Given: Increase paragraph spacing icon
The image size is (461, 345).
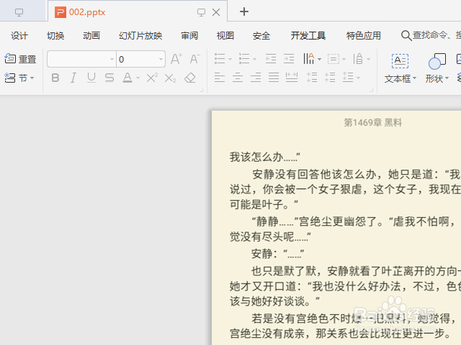Looking at the screenshot, I should tap(312, 78).
